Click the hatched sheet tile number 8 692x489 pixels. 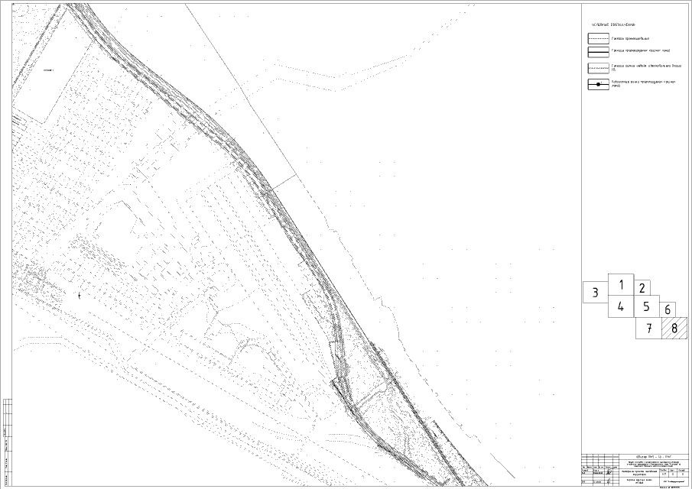(674, 329)
